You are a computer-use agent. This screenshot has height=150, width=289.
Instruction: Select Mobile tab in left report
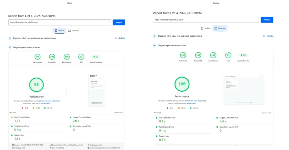[x=59, y=30]
